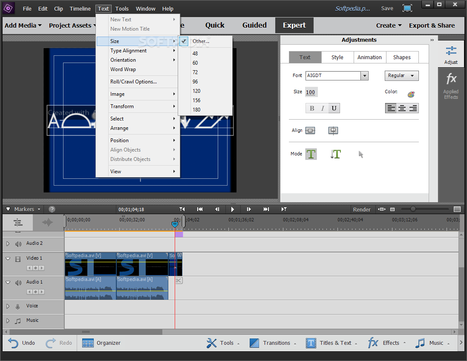
Task: Set left text alignment
Action: pos(391,108)
